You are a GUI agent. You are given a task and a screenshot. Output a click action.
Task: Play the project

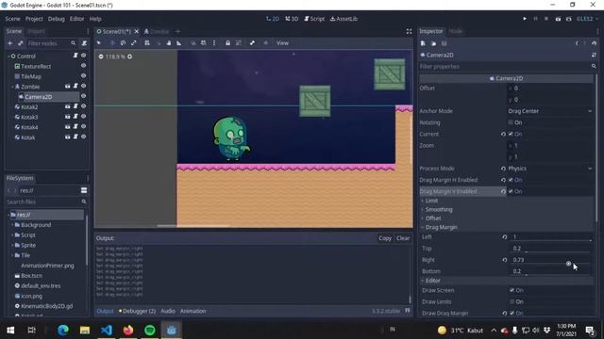point(525,19)
